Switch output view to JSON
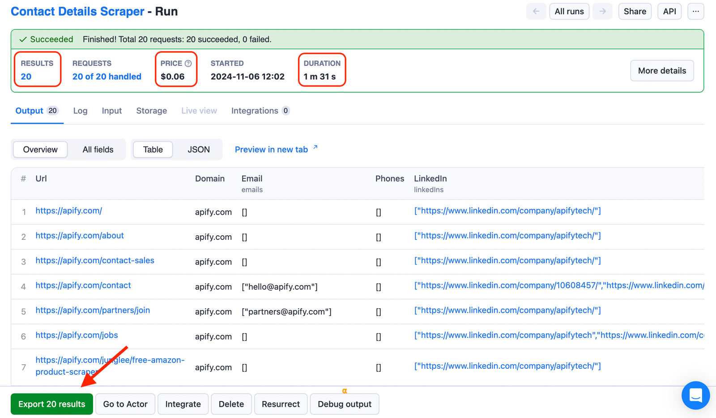 198,149
